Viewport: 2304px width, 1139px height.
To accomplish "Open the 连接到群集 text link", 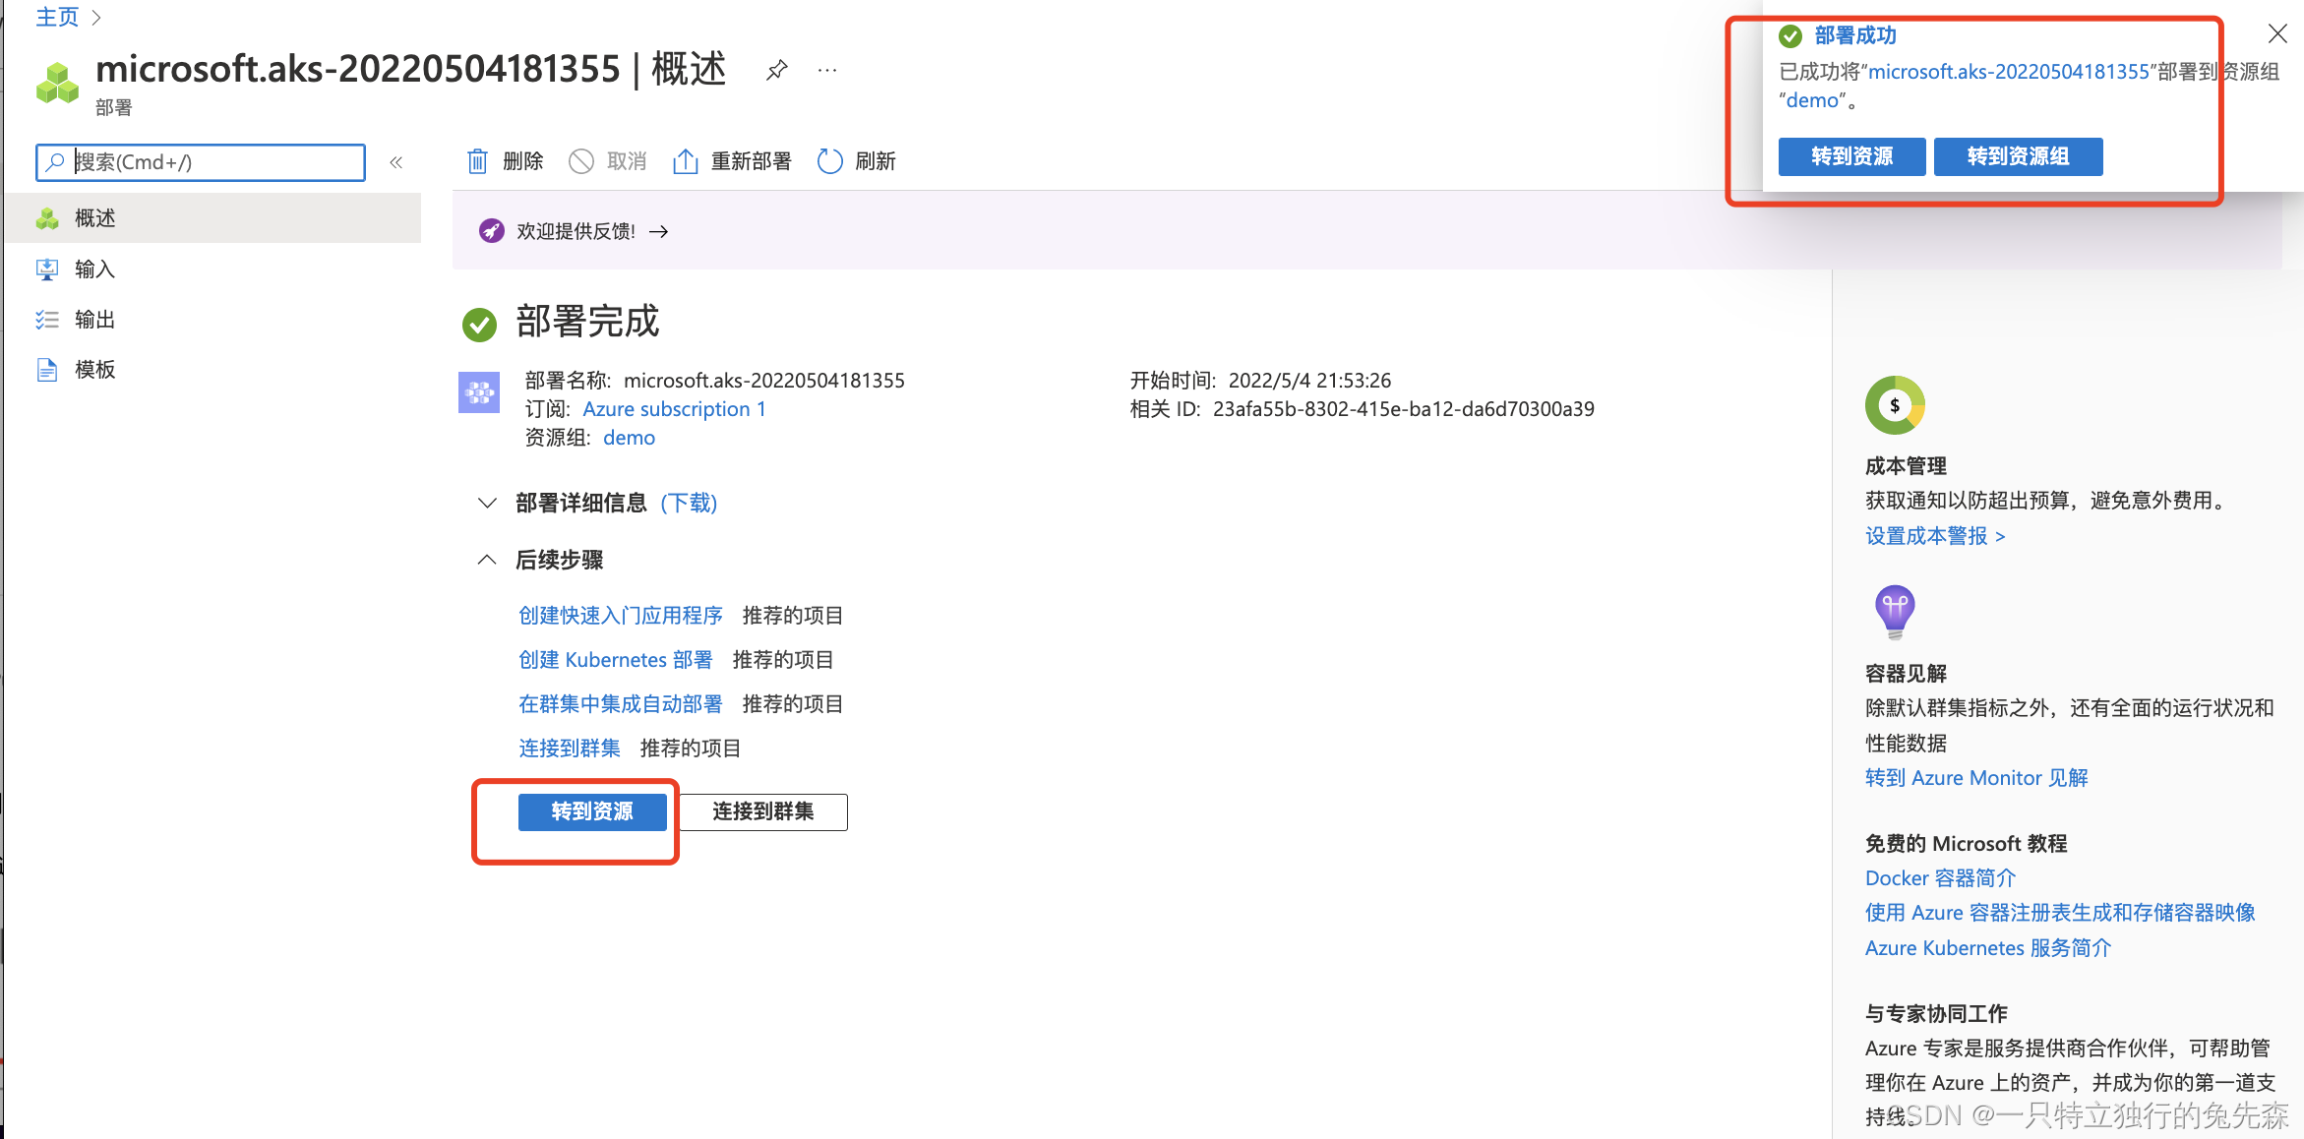I will point(570,749).
